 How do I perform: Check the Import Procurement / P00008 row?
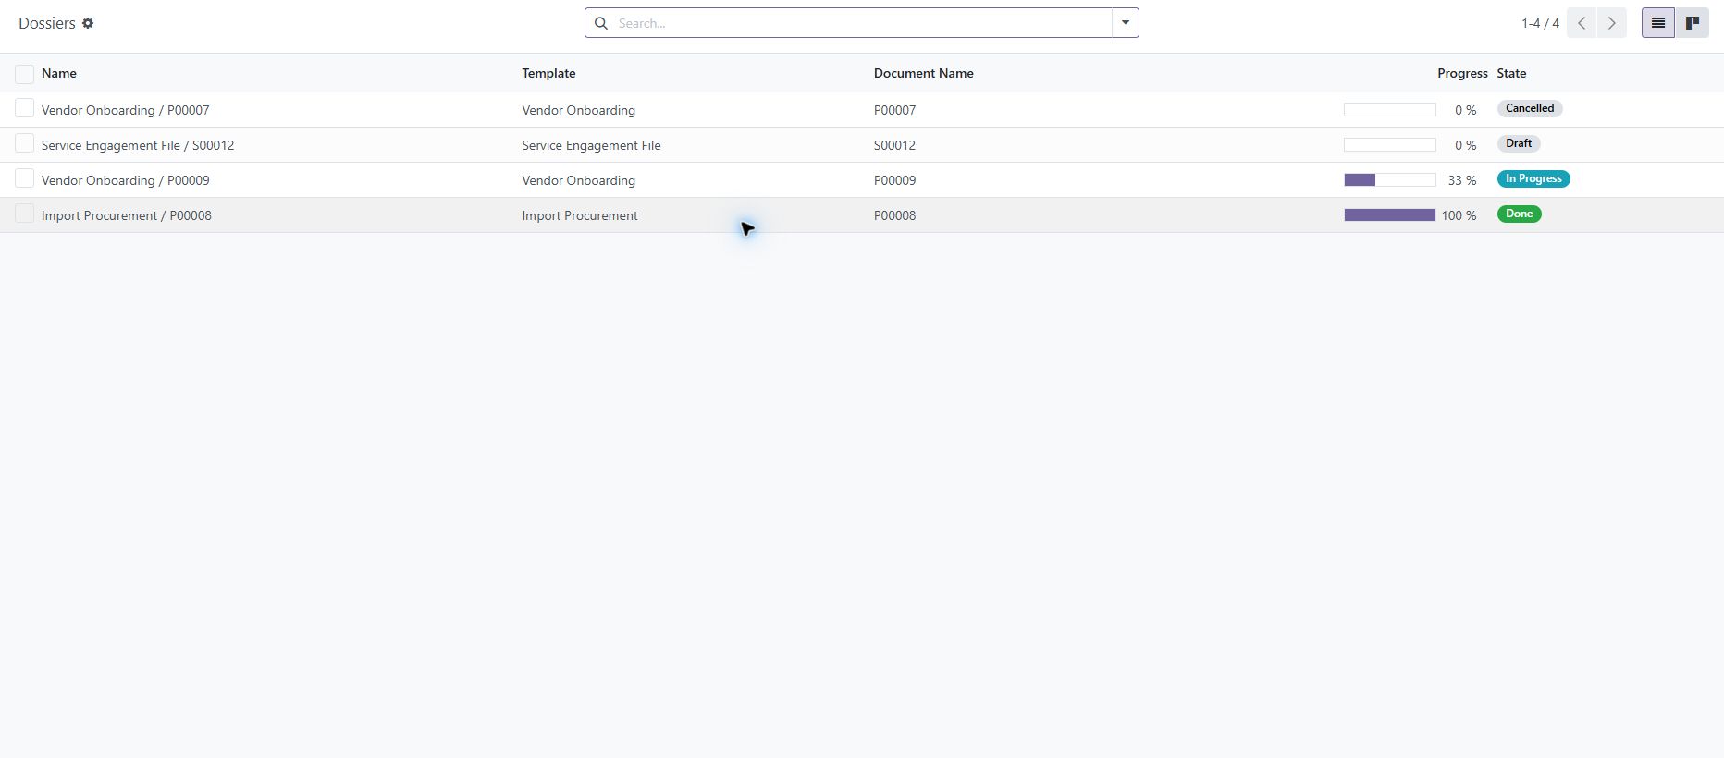click(25, 214)
